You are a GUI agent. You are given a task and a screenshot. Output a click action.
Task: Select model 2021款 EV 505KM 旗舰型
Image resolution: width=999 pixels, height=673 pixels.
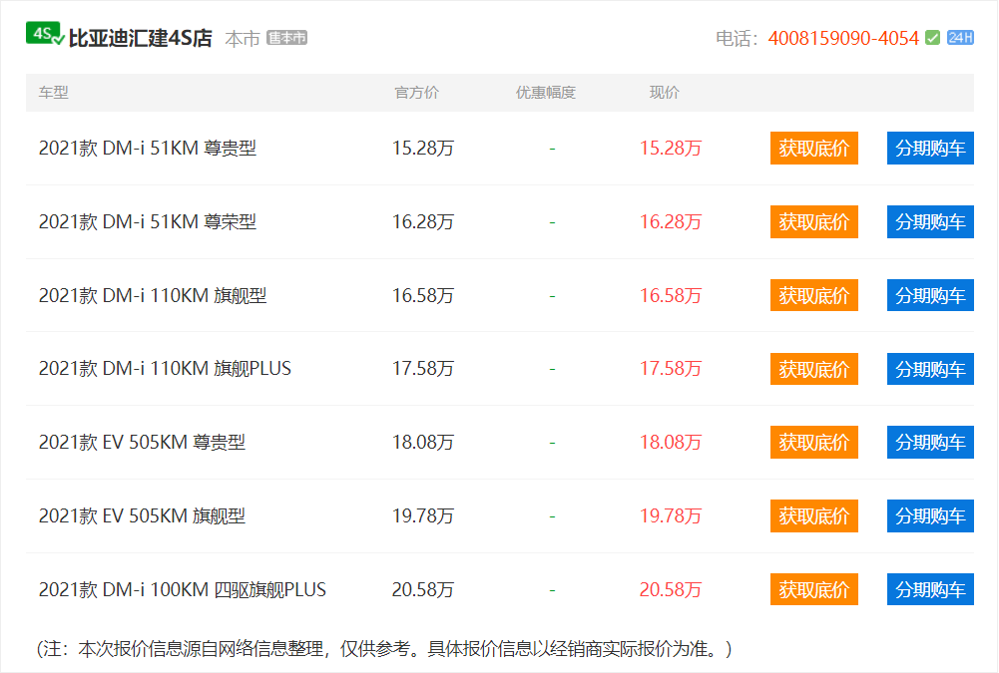pos(142,516)
